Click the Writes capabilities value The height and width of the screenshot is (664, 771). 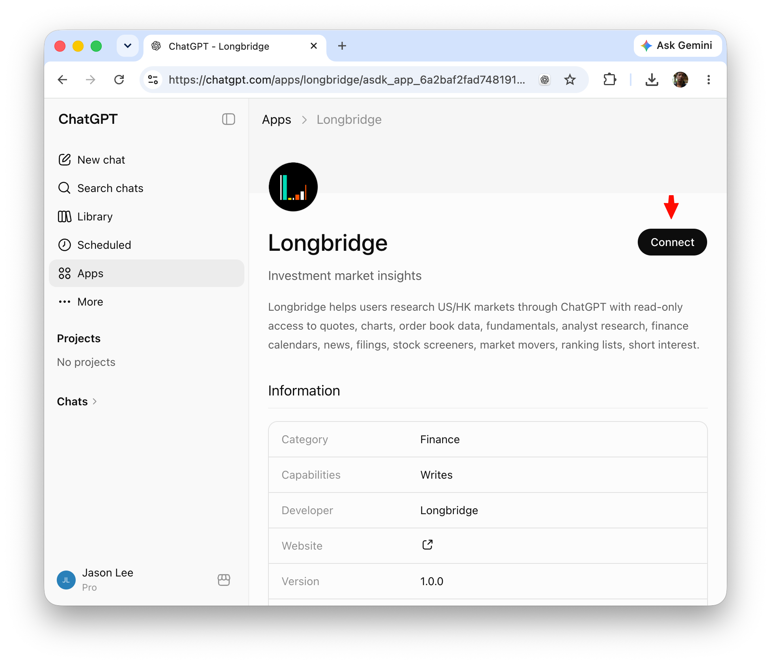(436, 475)
